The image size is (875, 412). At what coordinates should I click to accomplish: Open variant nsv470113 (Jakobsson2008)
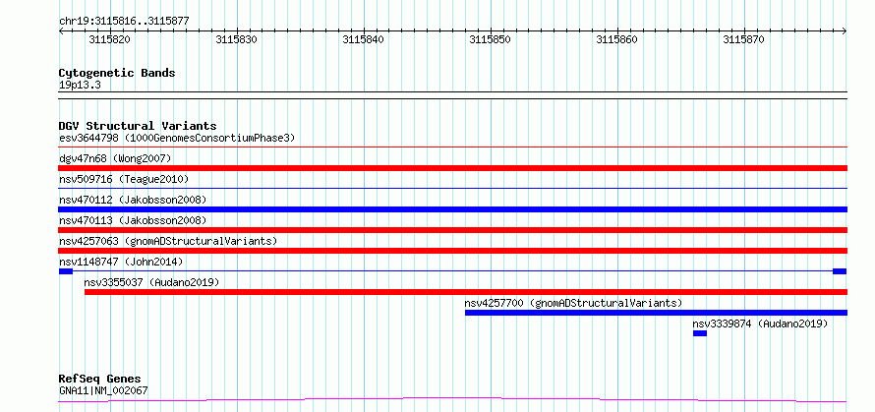133,220
